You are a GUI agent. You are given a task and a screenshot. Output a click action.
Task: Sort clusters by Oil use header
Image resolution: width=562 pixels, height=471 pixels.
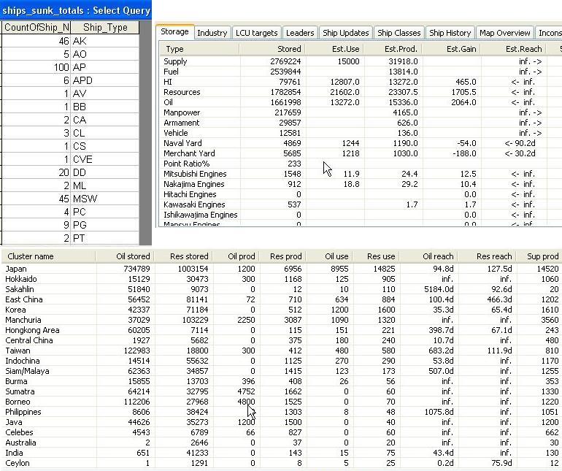[x=329, y=256]
